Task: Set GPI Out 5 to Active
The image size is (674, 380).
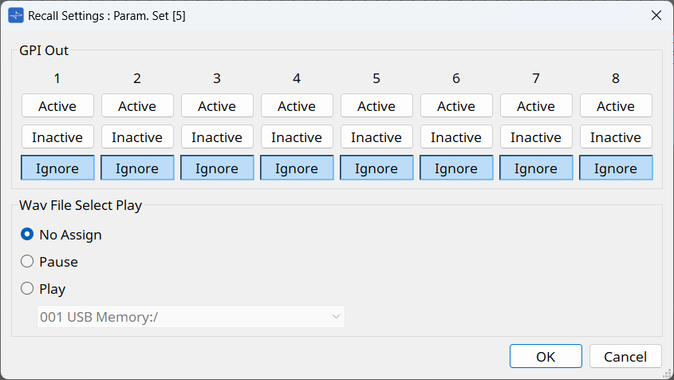Action: [376, 106]
